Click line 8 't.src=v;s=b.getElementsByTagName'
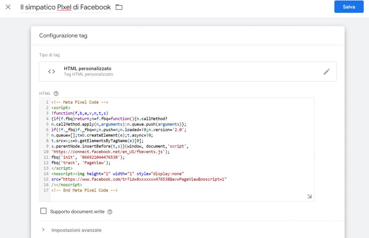Image resolution: width=369 pixels, height=238 pixels. coord(97,141)
